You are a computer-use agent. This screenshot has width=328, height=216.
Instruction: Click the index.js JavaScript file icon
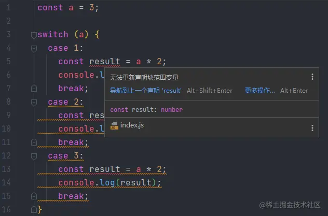[114, 126]
